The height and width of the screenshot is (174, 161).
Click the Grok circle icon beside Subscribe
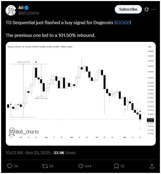click(146, 9)
